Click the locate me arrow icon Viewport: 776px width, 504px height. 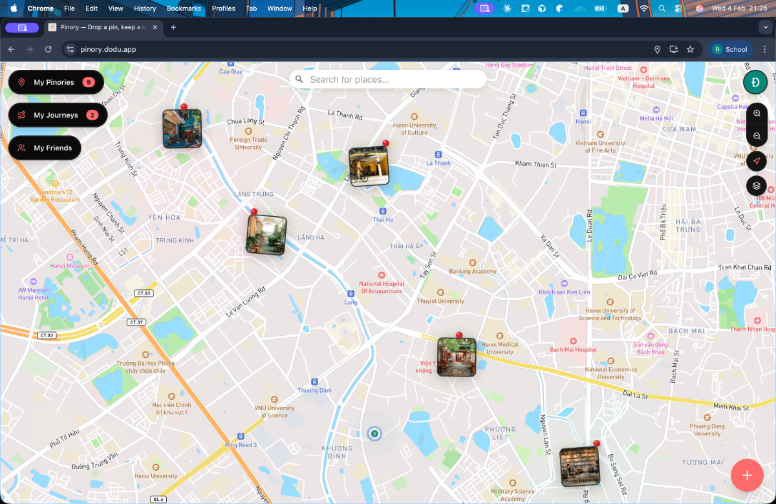(x=757, y=161)
